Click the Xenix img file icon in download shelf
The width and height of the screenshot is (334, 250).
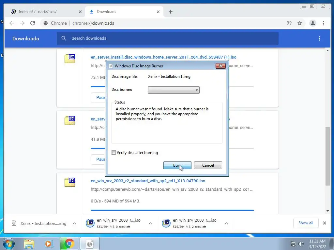pos(14,223)
